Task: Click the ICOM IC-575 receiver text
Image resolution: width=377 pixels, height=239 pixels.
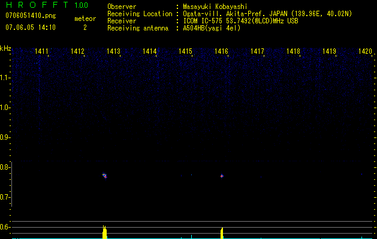Action: (240, 21)
